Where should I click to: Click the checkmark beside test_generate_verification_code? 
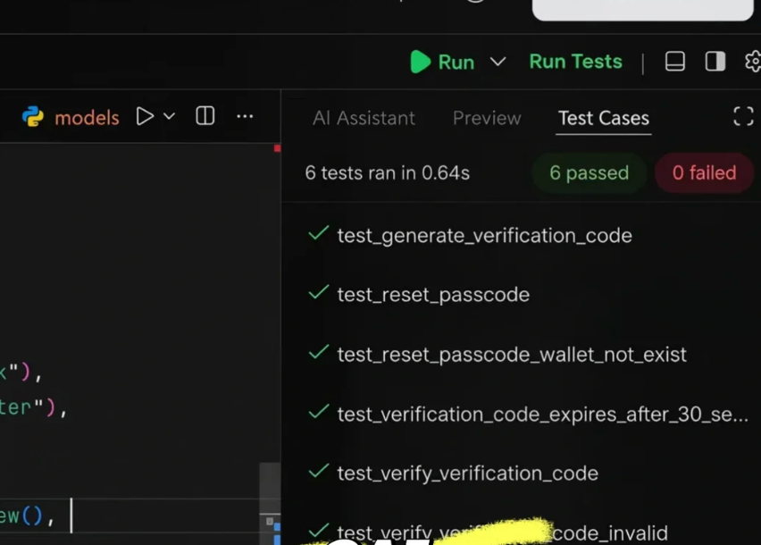[x=319, y=233]
